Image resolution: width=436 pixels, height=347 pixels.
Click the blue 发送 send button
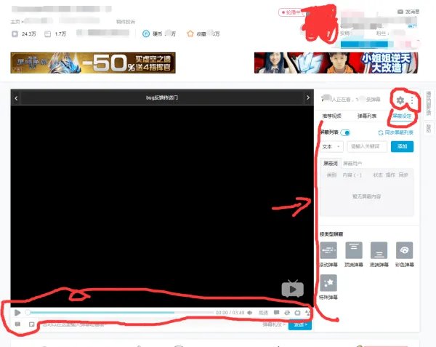pyautogui.click(x=299, y=324)
